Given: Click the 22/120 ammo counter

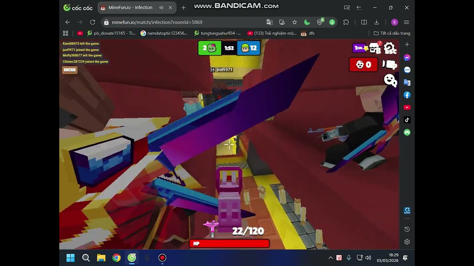Looking at the screenshot, I should click(x=248, y=231).
